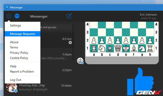163x96 pixels.
Task: Click the empty d3 square
Action: tap(118, 32)
